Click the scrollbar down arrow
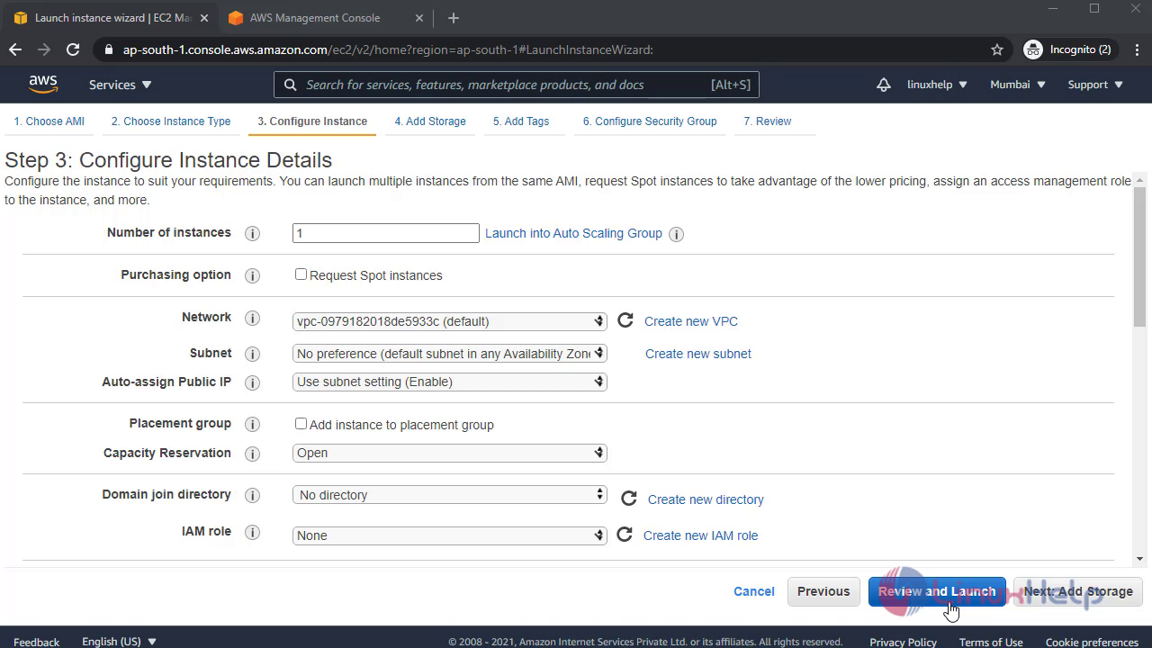The height and width of the screenshot is (648, 1152). [1140, 559]
